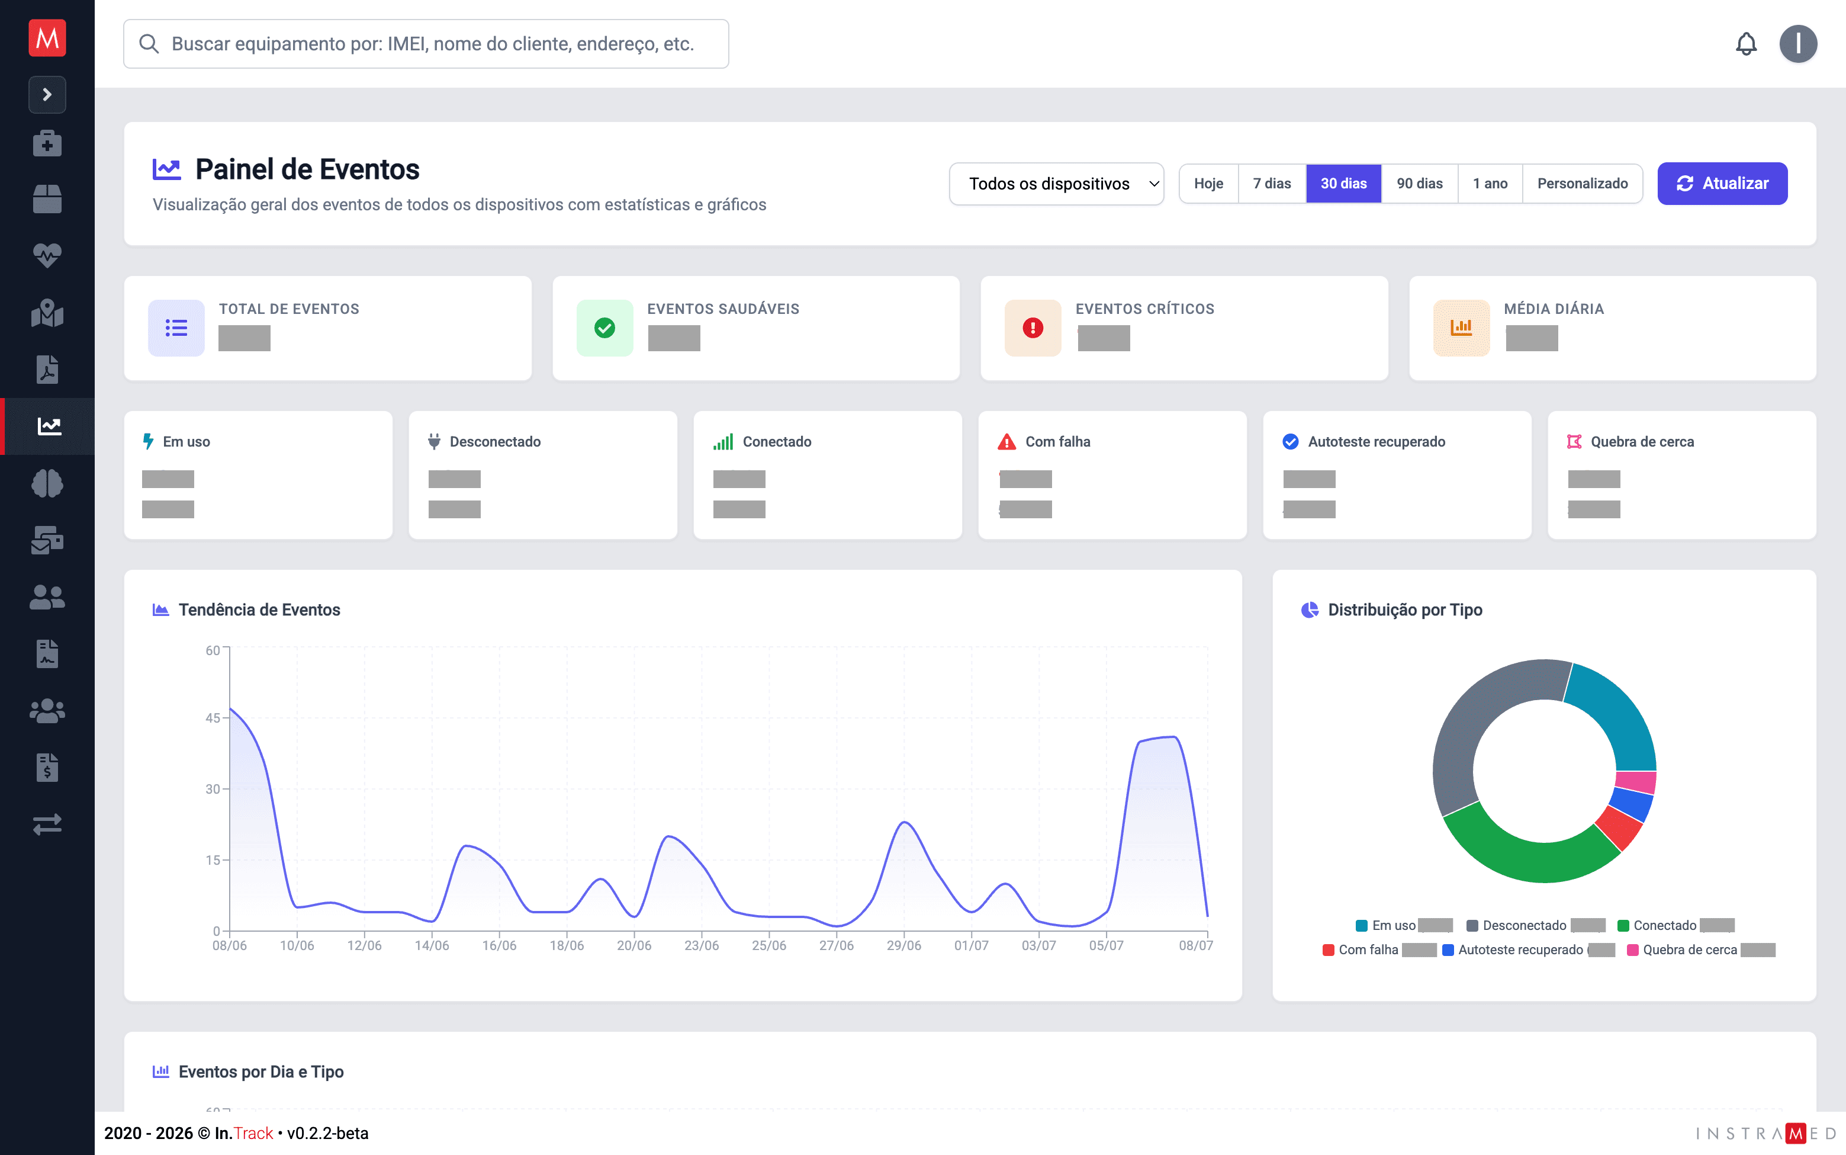This screenshot has height=1155, width=1846.
Task: Open the PDF reports sidebar icon
Action: point(47,369)
